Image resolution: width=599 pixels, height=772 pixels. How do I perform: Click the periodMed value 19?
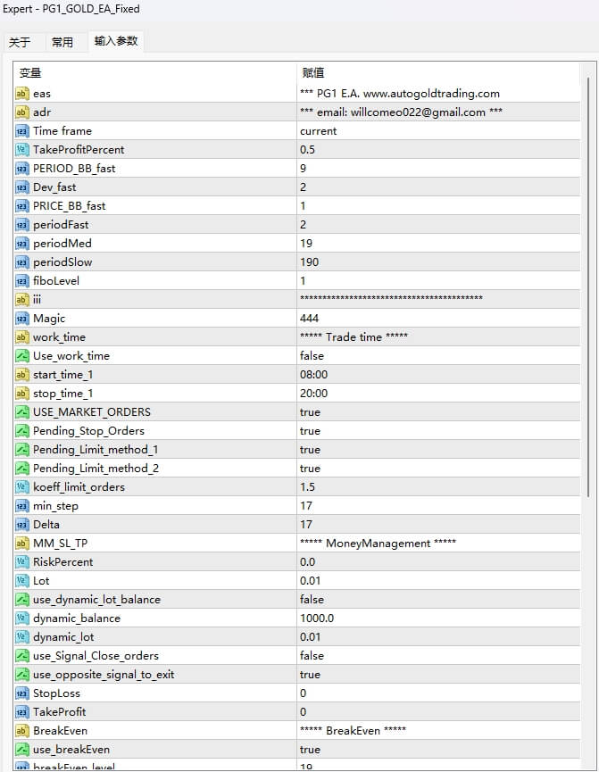[x=306, y=244]
